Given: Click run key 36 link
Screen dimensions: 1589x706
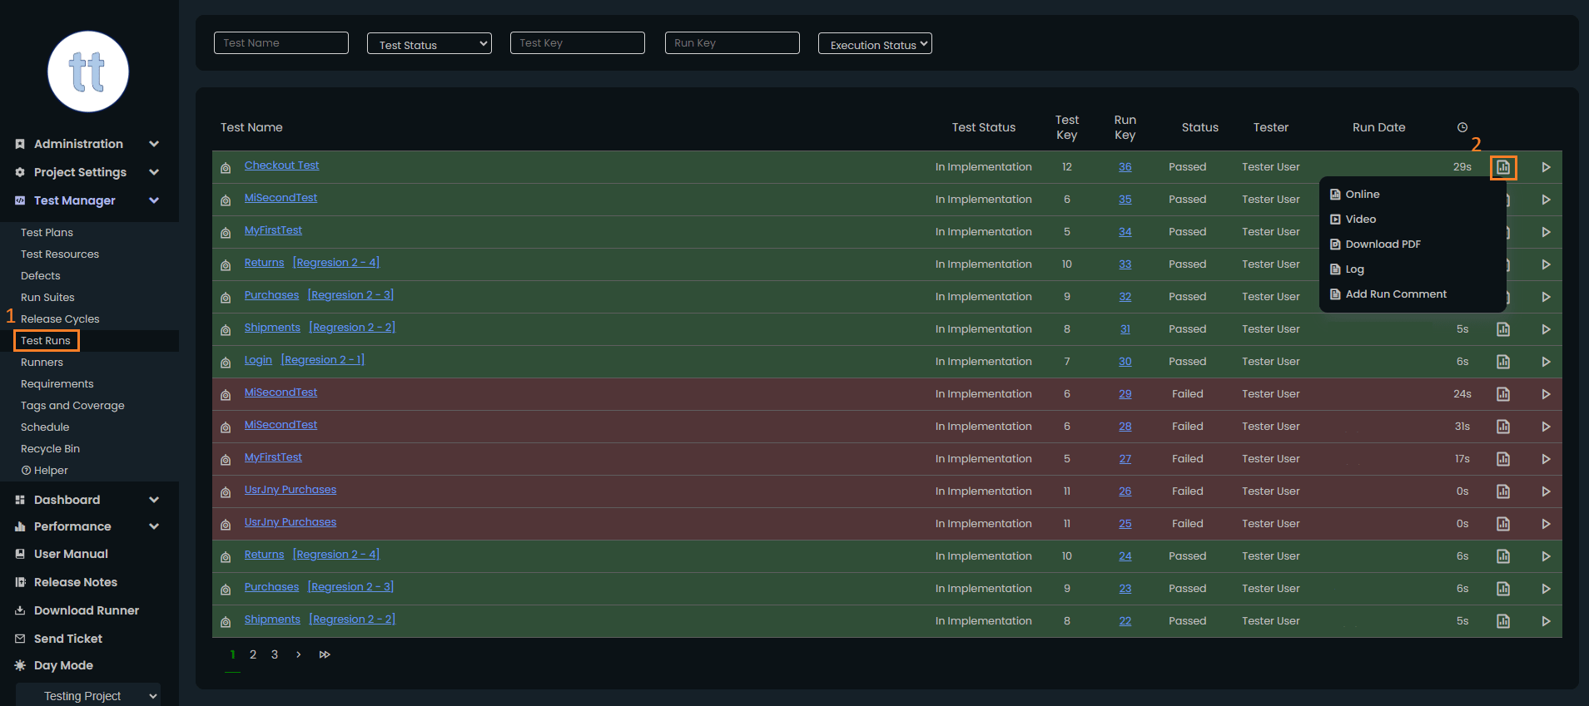Looking at the screenshot, I should pos(1125,167).
